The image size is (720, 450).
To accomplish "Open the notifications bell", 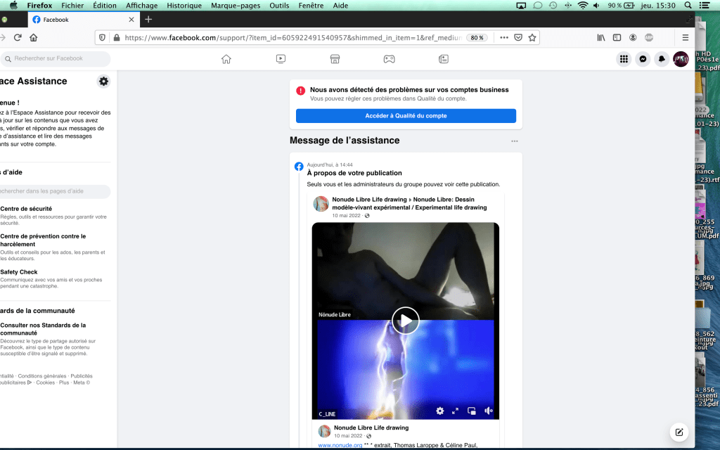I will [661, 59].
